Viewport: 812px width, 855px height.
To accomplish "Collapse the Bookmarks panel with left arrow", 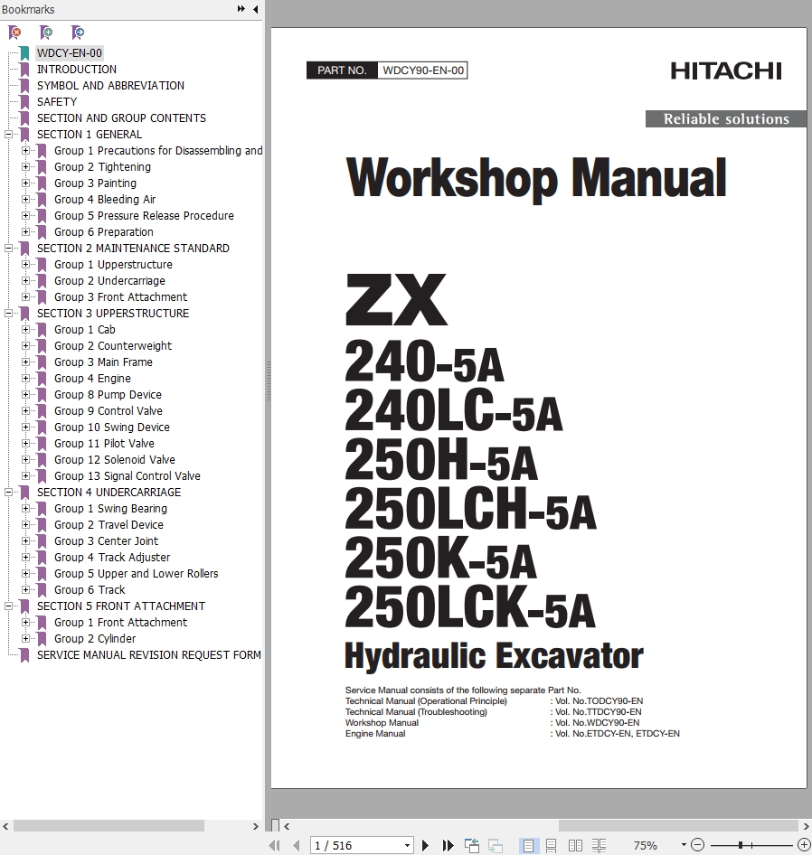I will [x=255, y=9].
